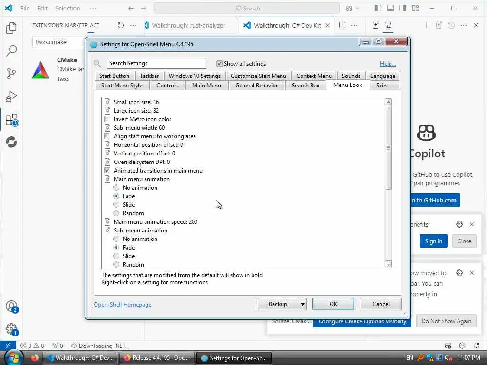The height and width of the screenshot is (365, 487).
Task: Toggle the primary sidebar layout icon
Action: click(x=378, y=9)
